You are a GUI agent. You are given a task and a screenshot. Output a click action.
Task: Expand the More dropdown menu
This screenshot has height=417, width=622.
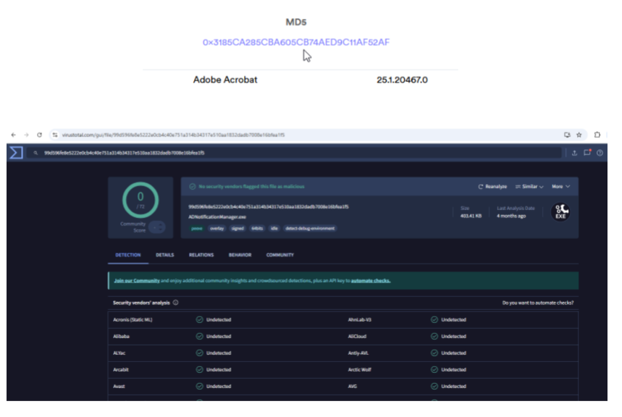tap(560, 187)
